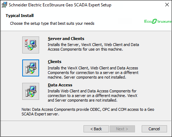
Task: Pick the Data Access setup icon
Action: (x=31, y=91)
